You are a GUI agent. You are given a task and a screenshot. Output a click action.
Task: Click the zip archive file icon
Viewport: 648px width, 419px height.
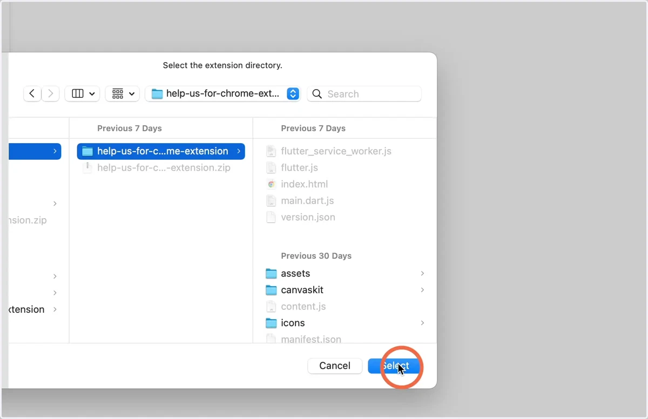coord(87,168)
